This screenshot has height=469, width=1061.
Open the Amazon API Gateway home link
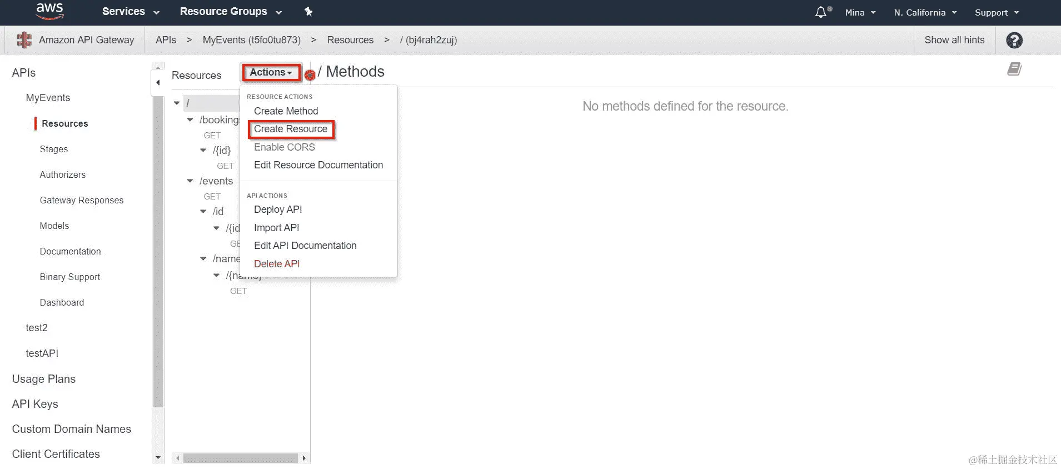[86, 40]
